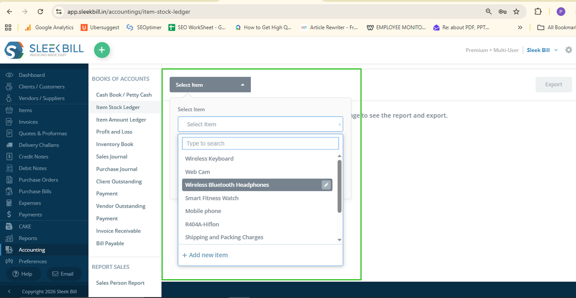576x298 pixels.
Task: Open browser extensions puzzle icon
Action: tap(538, 12)
